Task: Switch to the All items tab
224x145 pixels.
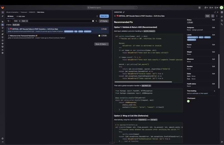Action: click(10, 16)
